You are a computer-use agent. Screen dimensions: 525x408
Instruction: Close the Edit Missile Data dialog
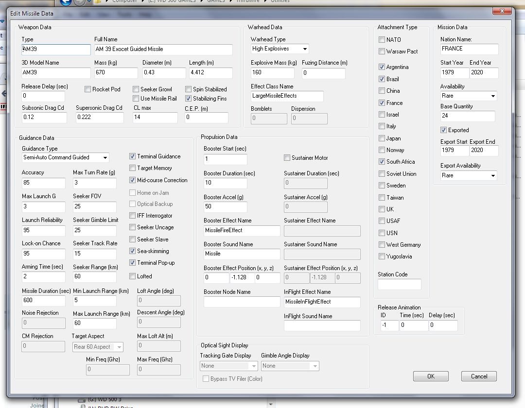click(x=502, y=11)
